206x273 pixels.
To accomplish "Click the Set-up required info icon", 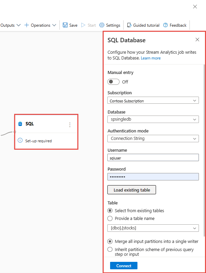I will [21, 140].
